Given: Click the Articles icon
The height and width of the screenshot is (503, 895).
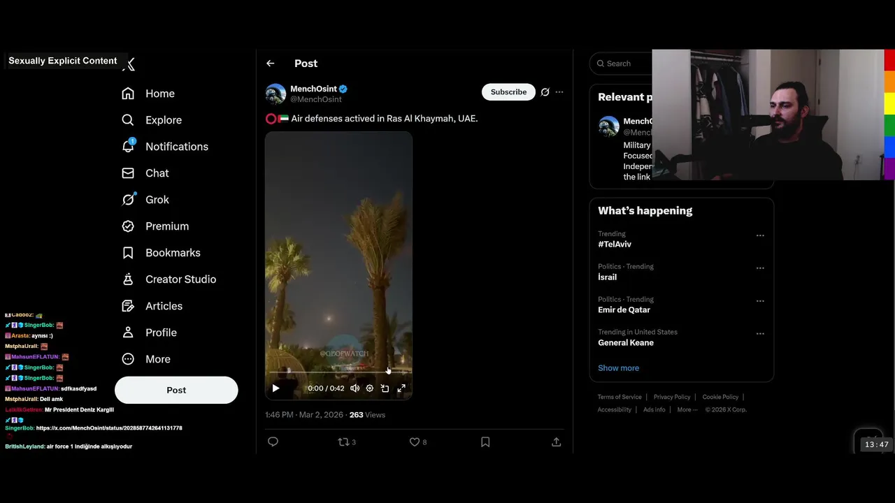Looking at the screenshot, I should [128, 306].
